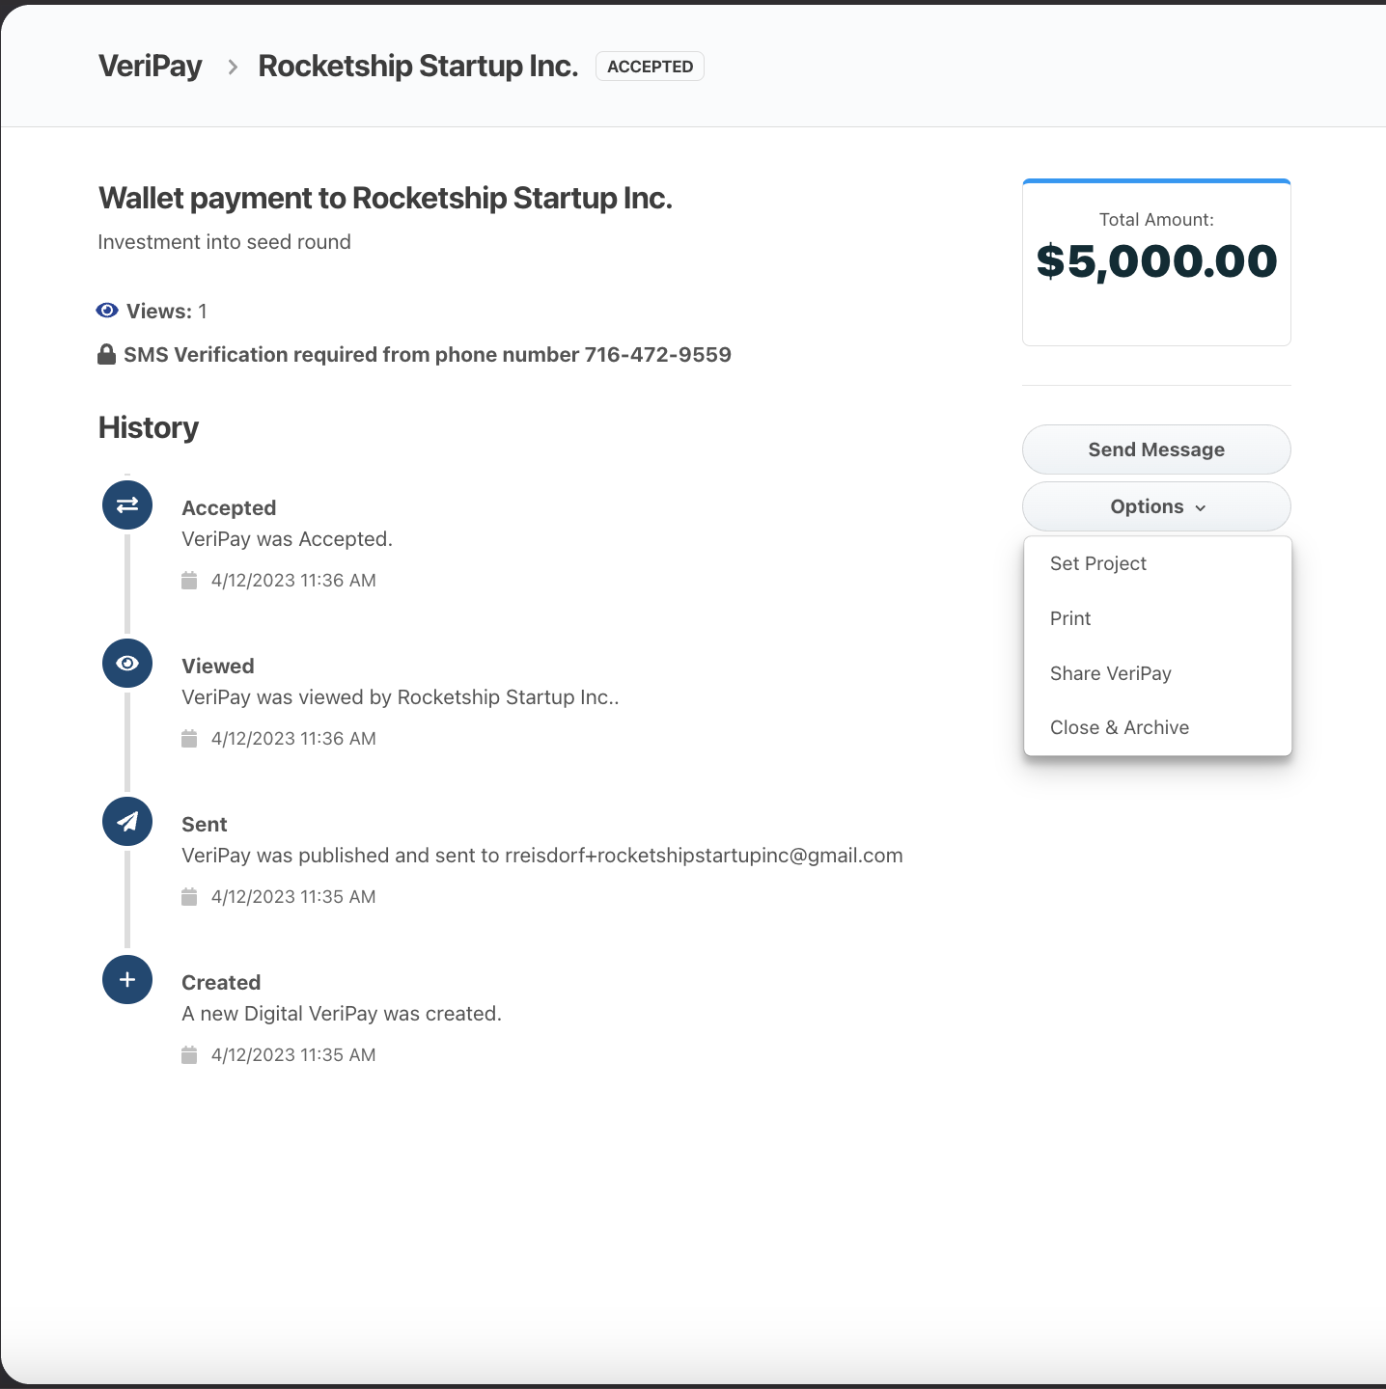The image size is (1386, 1389).
Task: Click the eye icon next to Views count
Action: [106, 310]
